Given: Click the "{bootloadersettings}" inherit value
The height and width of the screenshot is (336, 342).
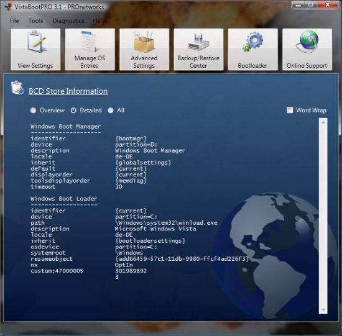Looking at the screenshot, I should coord(150,241).
